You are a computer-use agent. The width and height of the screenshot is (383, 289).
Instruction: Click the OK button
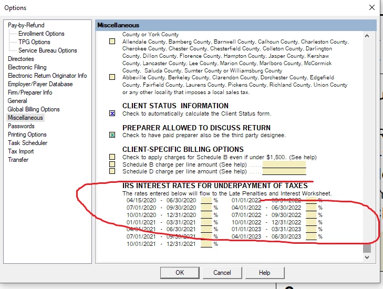(180, 273)
